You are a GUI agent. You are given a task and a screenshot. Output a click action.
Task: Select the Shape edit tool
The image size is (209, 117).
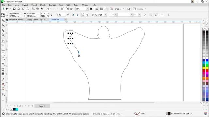[x=3, y=25]
